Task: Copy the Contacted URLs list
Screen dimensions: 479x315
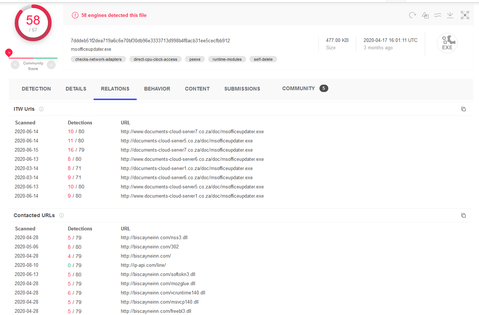Action: [463, 215]
